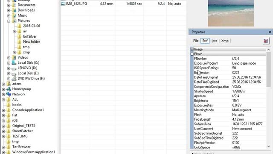The width and height of the screenshot is (273, 154).
Task: Open the Iptc properties tab
Action: pyautogui.click(x=214, y=41)
